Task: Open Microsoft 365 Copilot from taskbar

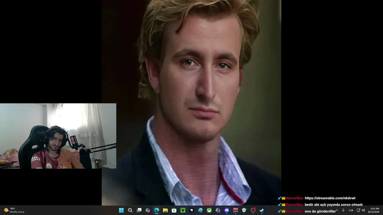Action: pos(218,210)
